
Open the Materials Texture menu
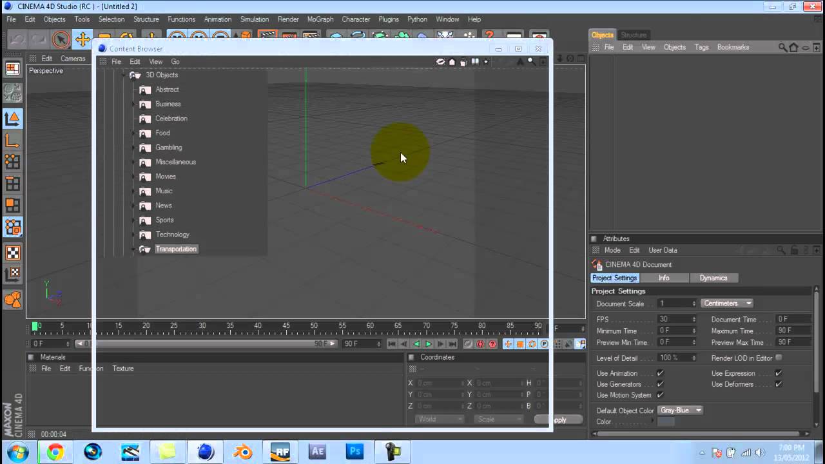point(123,369)
